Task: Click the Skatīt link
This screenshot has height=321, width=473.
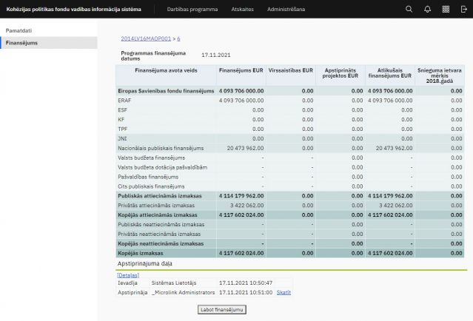Action: 284,293
